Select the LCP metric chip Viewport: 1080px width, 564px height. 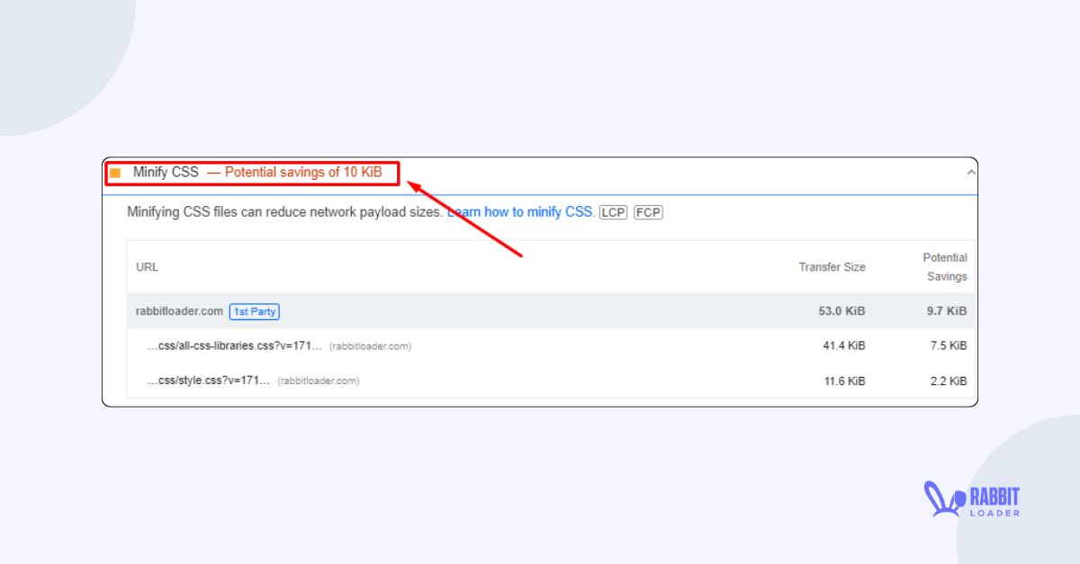coord(612,212)
